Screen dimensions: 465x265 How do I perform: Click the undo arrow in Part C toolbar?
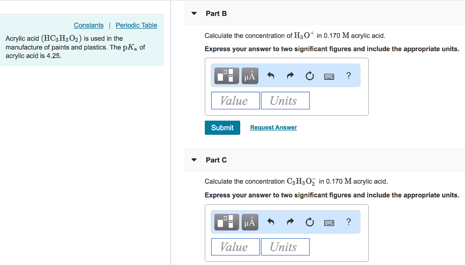[x=270, y=222]
